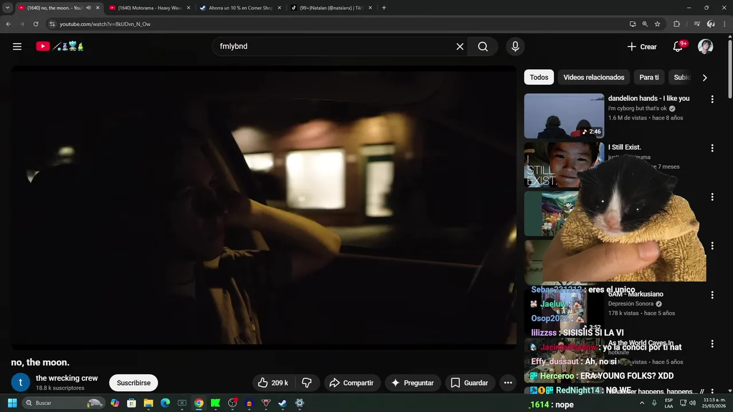This screenshot has width=733, height=412.
Task: Switch to the Motorama - Heavy Wave tab
Action: [x=150, y=8]
